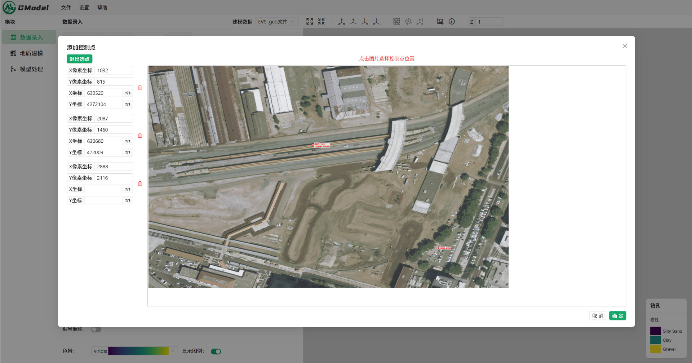Delete control point with X pixel 2888
Viewport: 692px width, 363px height.
tap(140, 183)
